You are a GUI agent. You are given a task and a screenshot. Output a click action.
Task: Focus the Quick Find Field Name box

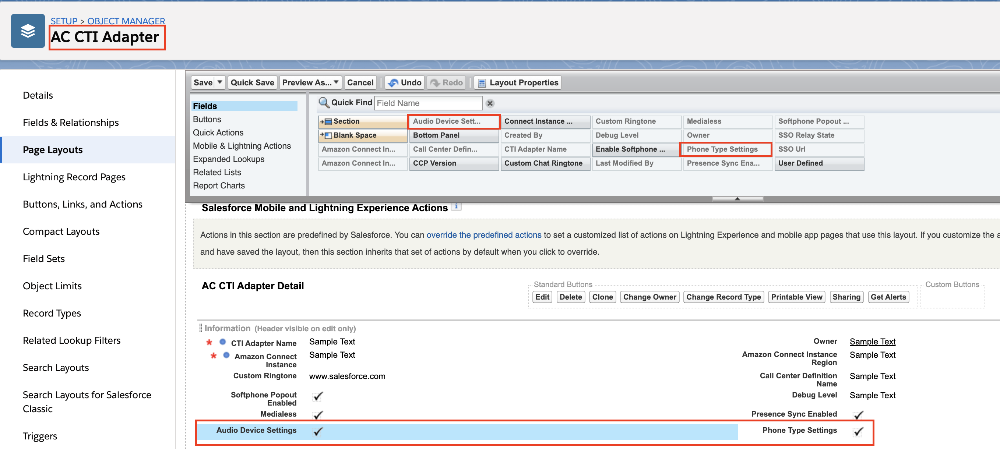[428, 103]
